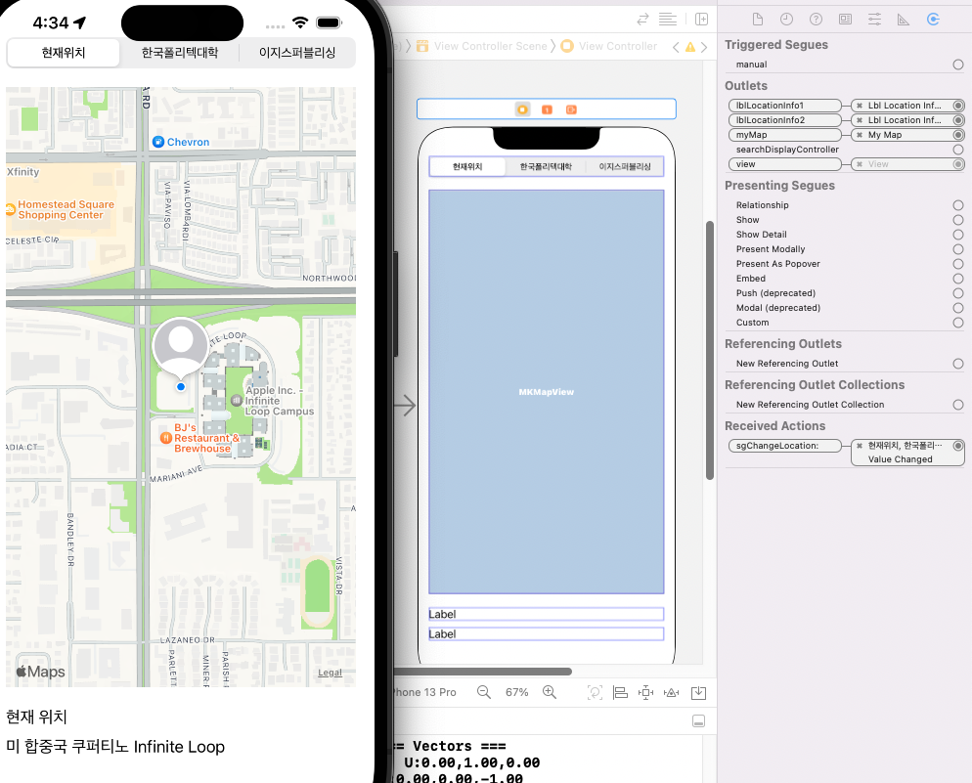Select 이지스퍼블리싱 segment in storyboard
Image resolution: width=972 pixels, height=783 pixels.
click(625, 166)
